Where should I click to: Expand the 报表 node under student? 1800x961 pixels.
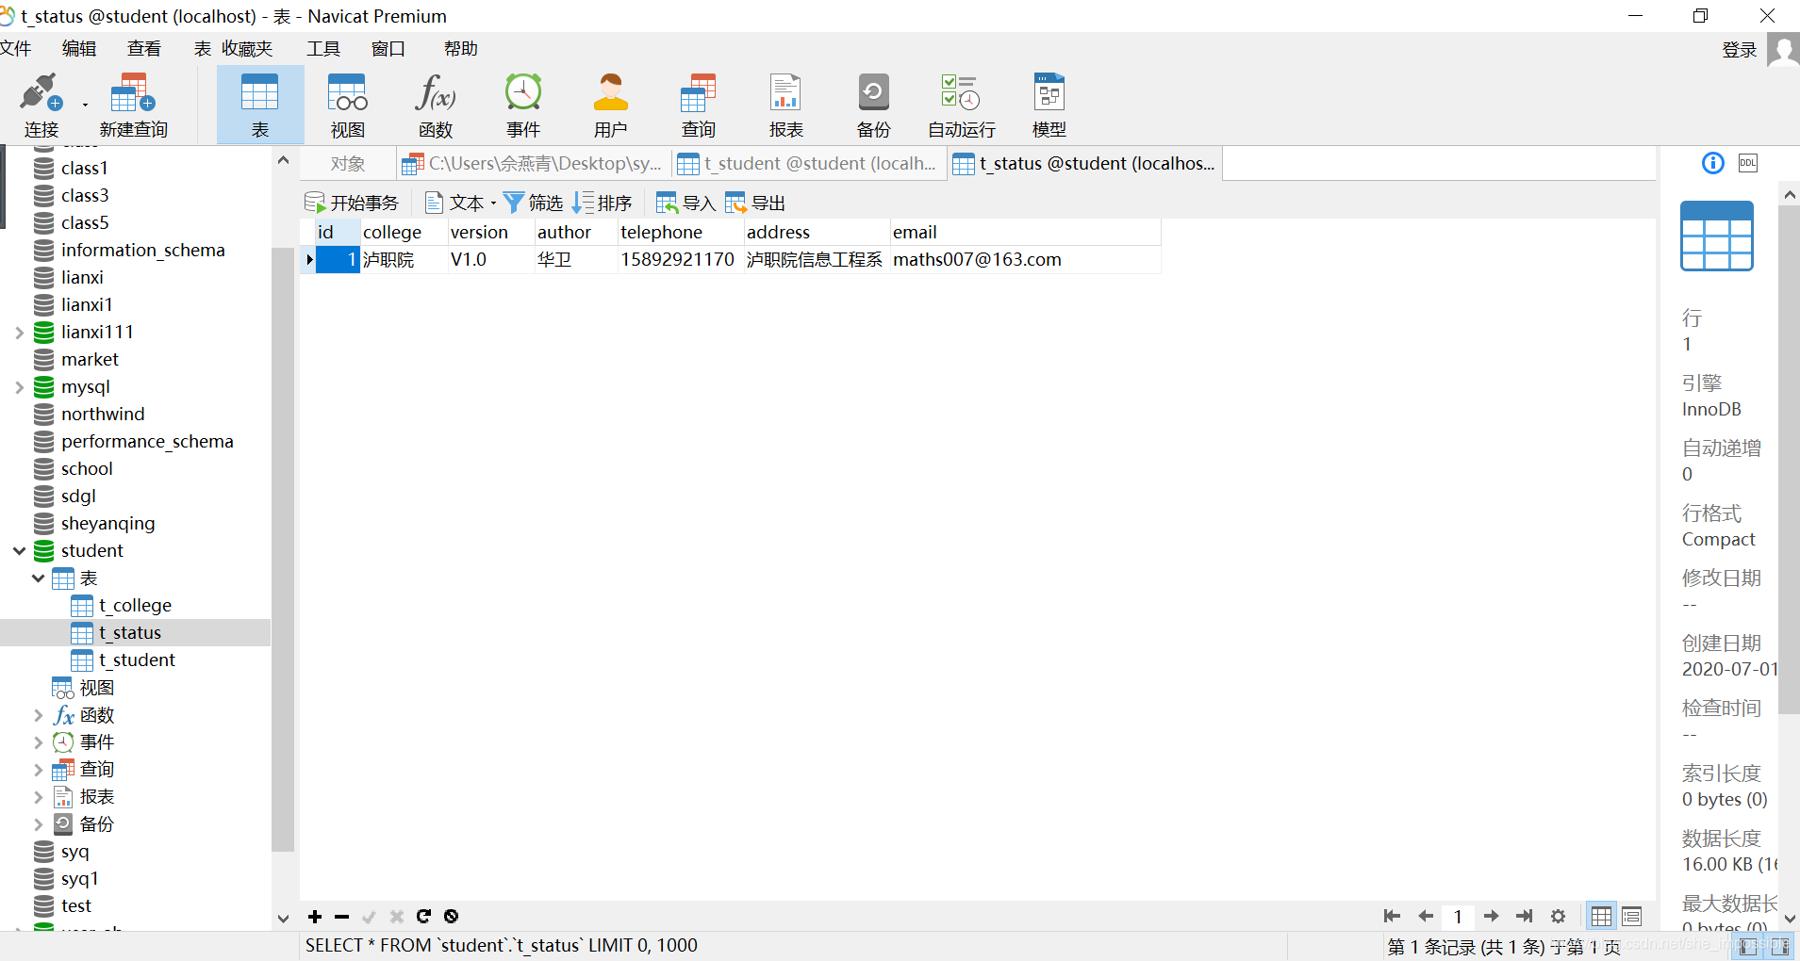38,797
